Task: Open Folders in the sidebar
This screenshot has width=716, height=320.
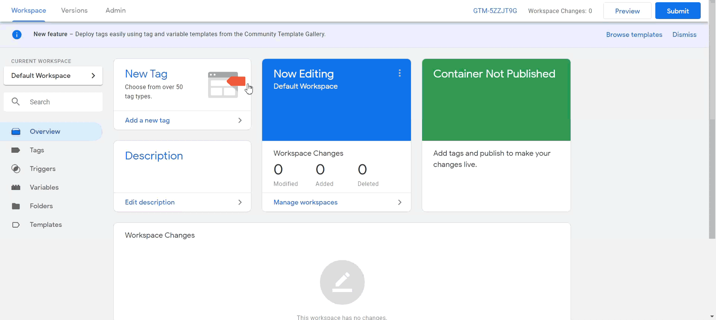Action: pos(51,206)
